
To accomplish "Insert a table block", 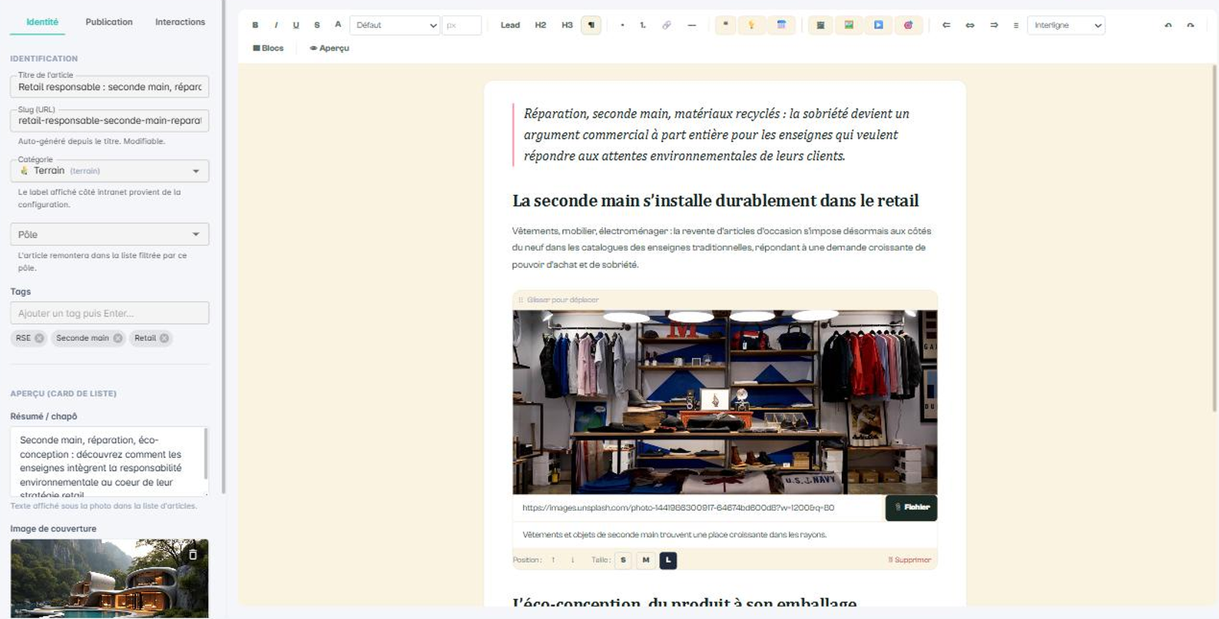I will click(781, 25).
